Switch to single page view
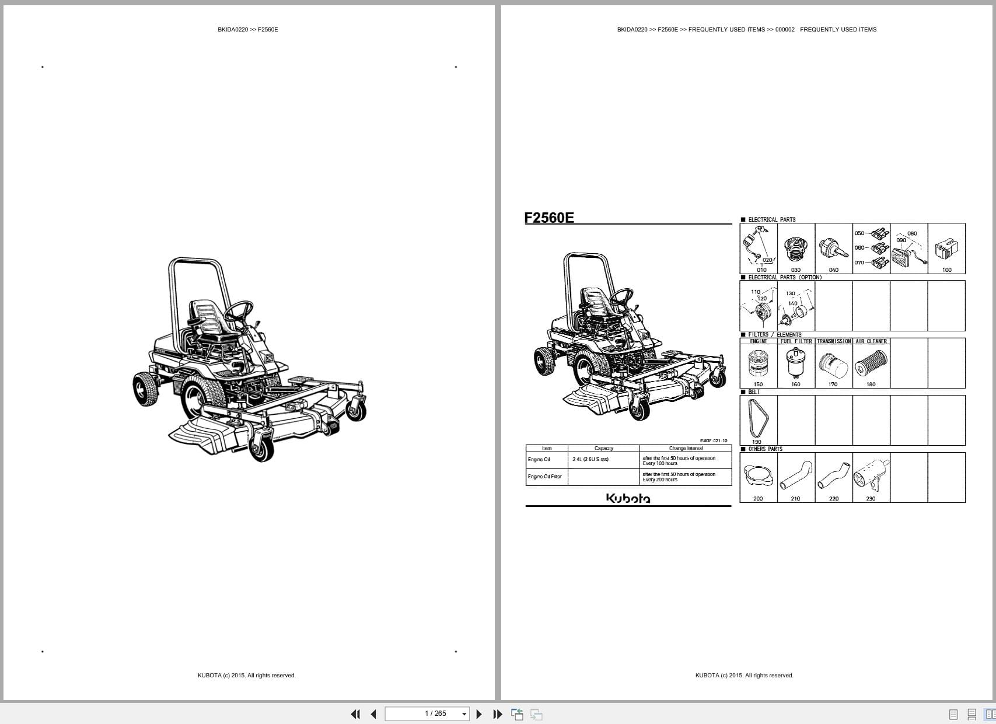The width and height of the screenshot is (996, 724). (x=953, y=714)
